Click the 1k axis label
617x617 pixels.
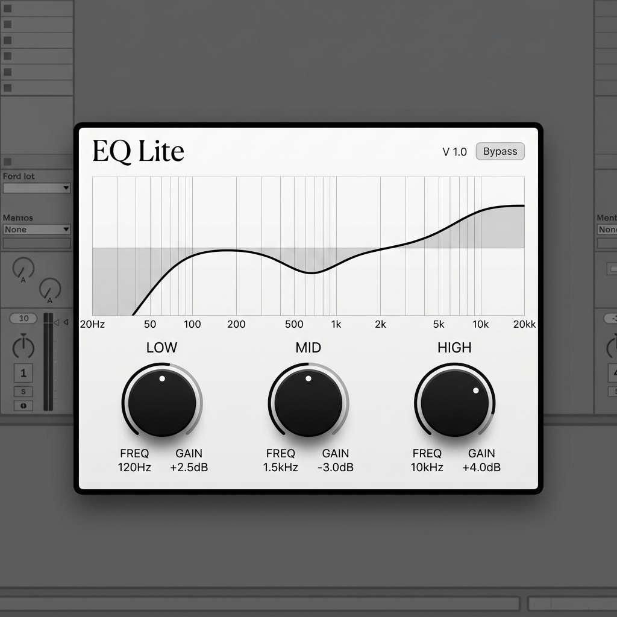[336, 324]
